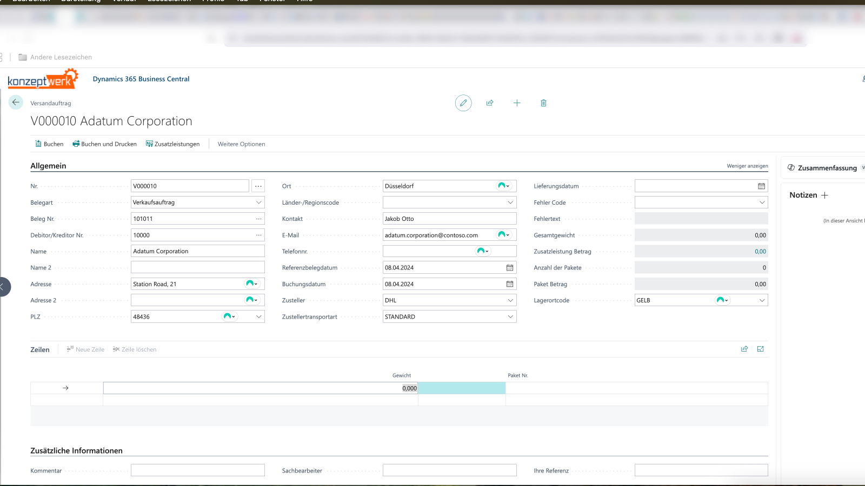Click the plus icon to create new record

click(517, 103)
